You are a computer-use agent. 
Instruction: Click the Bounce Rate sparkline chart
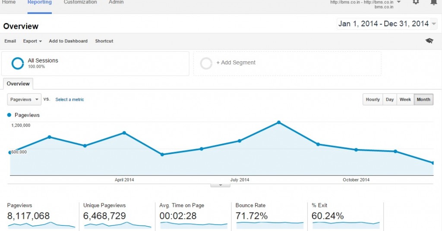point(269,224)
